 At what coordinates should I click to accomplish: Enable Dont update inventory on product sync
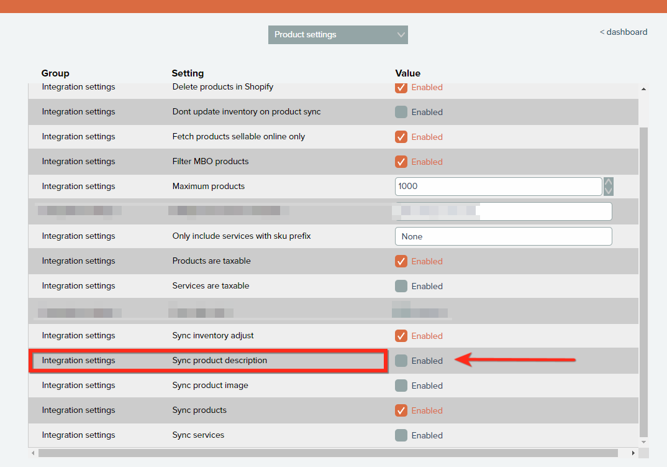point(401,112)
